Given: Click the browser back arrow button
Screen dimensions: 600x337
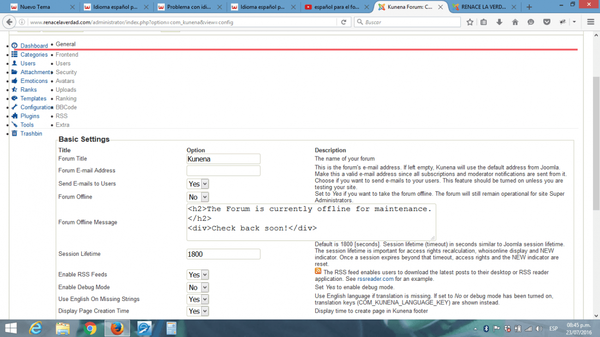Looking at the screenshot, I should pyautogui.click(x=9, y=22).
